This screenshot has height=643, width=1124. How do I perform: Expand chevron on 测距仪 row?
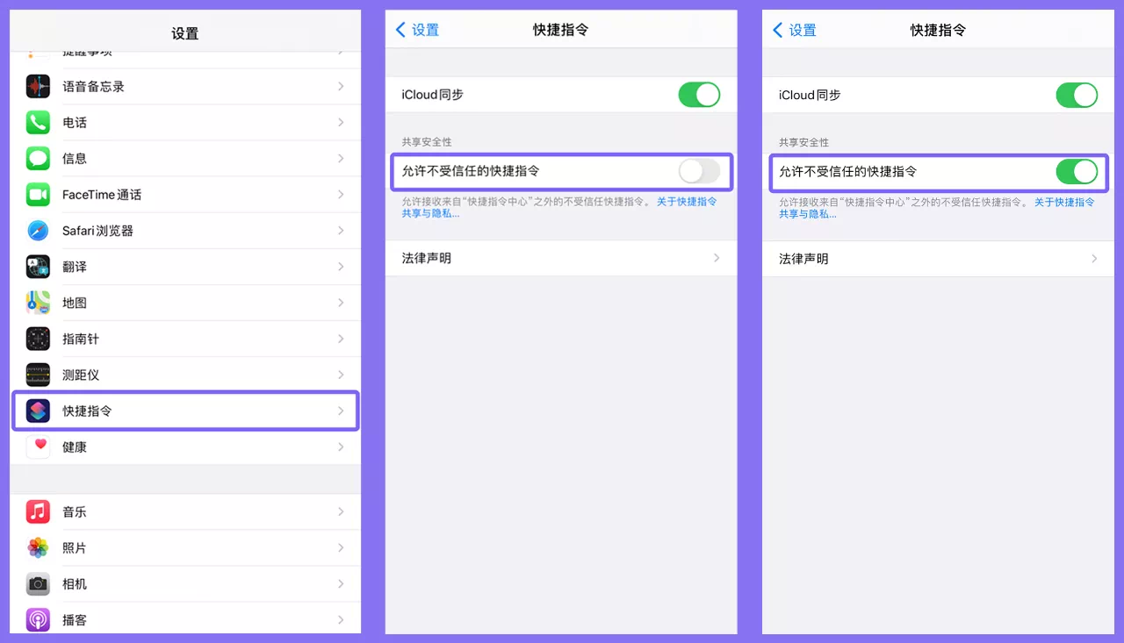pos(341,374)
